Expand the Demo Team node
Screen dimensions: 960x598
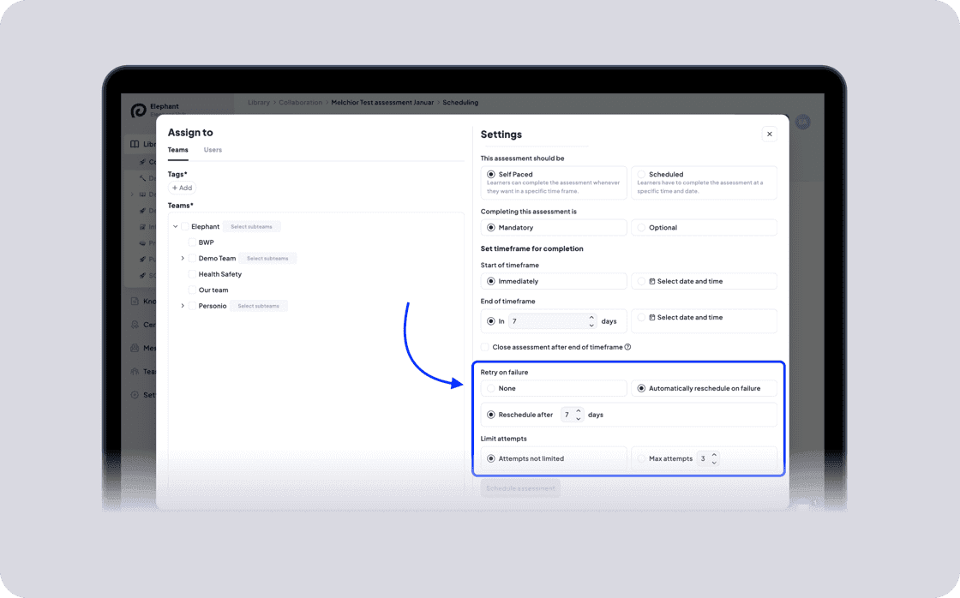point(183,258)
